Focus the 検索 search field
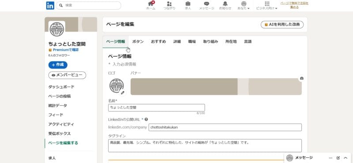Image resolution: width=353 pixels, height=163 pixels. 89,5
